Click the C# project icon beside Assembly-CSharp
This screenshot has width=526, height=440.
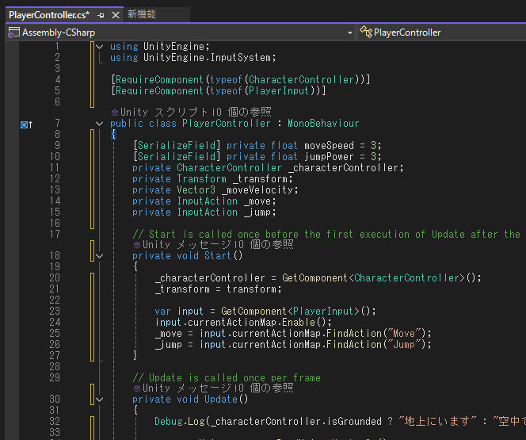click(x=13, y=33)
